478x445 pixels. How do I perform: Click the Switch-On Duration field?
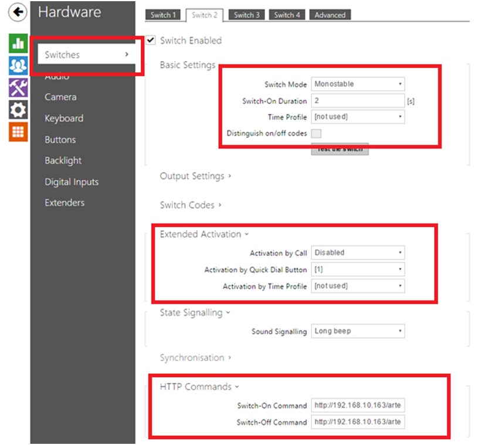click(358, 101)
